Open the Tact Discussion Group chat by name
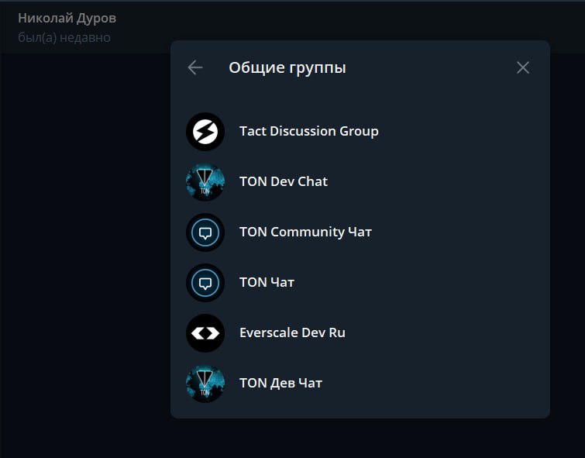This screenshot has width=585, height=458. [308, 131]
